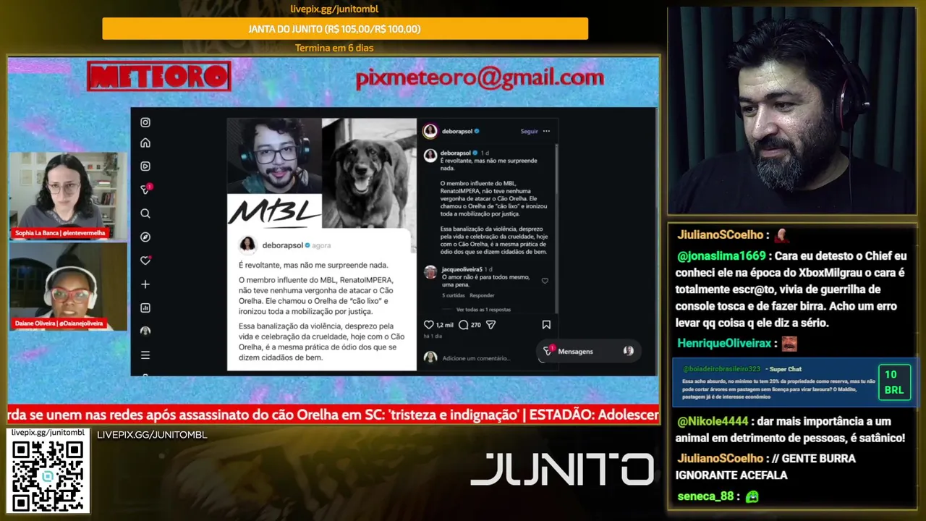This screenshot has width=926, height=521.
Task: Follow deborapsol via Seguir button
Action: (x=529, y=131)
